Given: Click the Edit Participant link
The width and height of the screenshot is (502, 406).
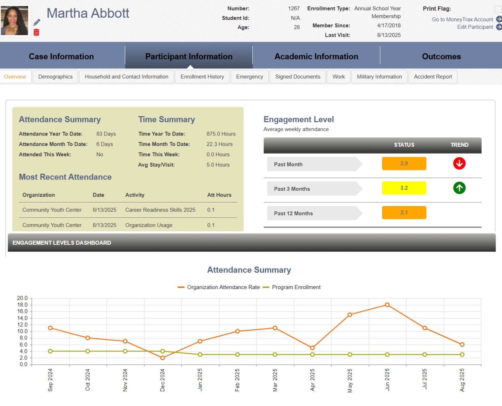Looking at the screenshot, I should 475,27.
